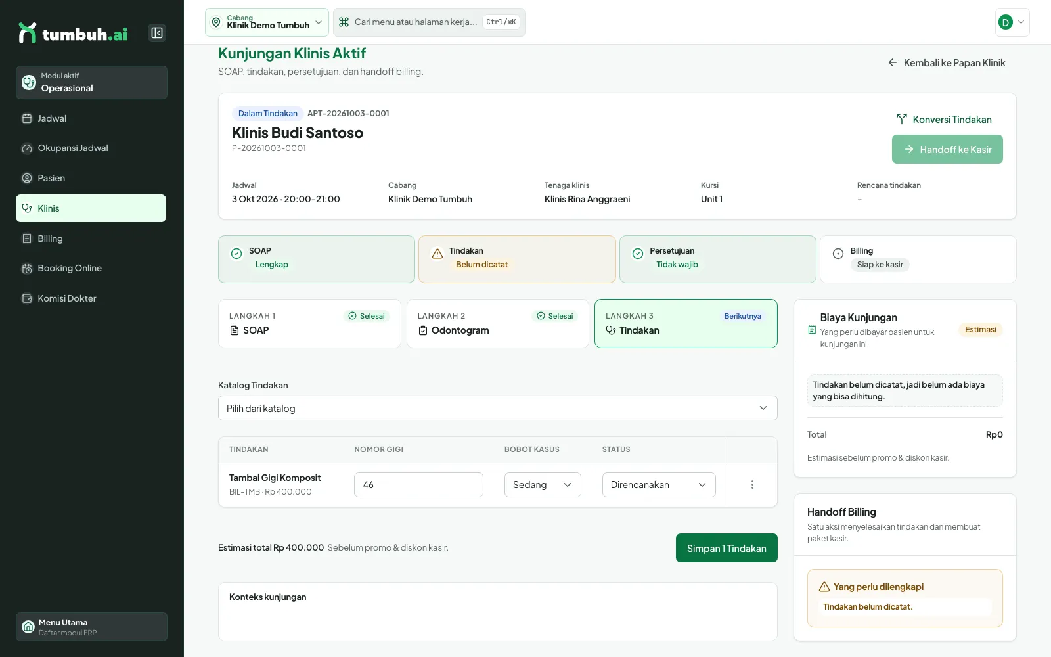Click the Tindakan Belum dicatat status card
Screen dimensions: 1051x657
click(x=517, y=260)
